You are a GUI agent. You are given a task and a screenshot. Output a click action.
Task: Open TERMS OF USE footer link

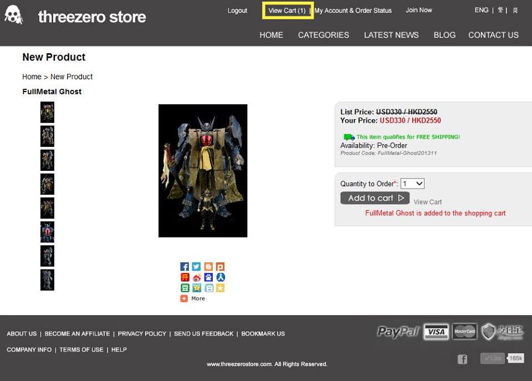tap(81, 350)
